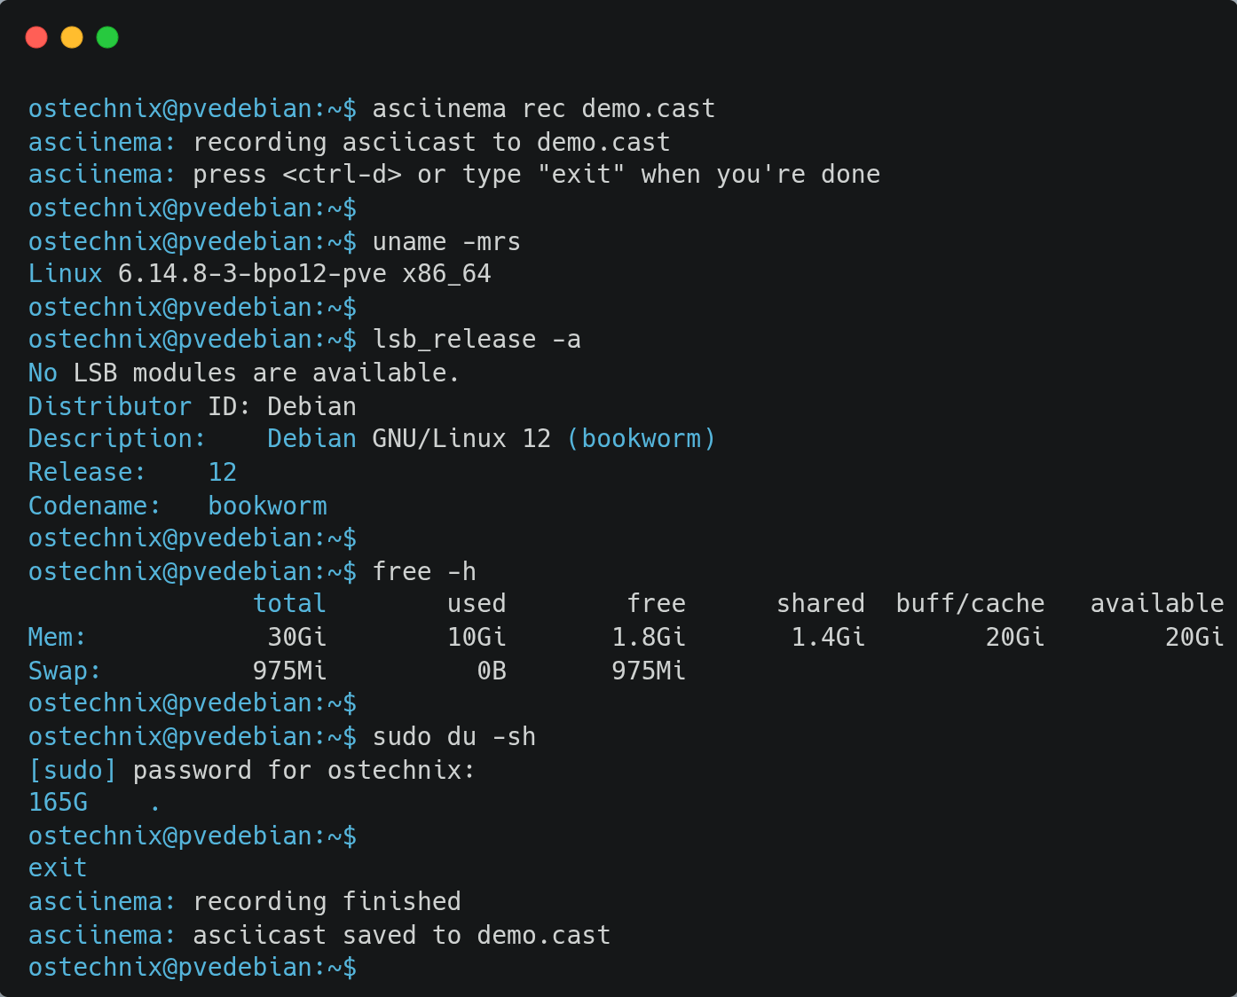The image size is (1237, 997).
Task: Click the 165G disk usage value
Action: tap(59, 802)
